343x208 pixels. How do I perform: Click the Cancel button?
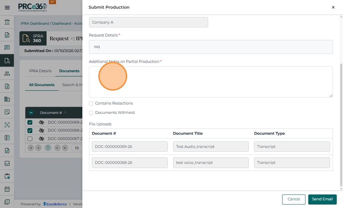pyautogui.click(x=294, y=199)
